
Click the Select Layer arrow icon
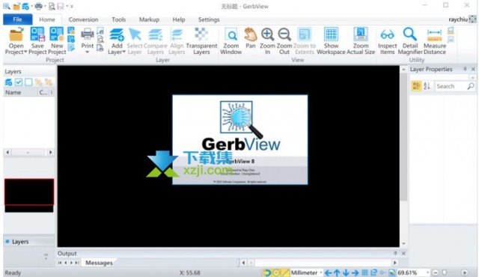click(135, 34)
